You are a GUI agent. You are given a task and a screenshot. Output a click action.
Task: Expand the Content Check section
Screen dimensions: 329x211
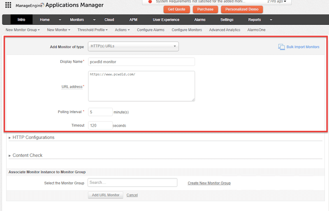tap(25, 155)
